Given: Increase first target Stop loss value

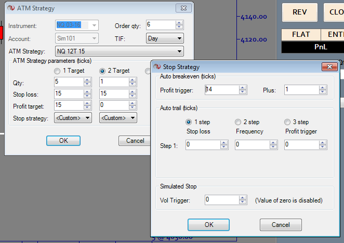Looking at the screenshot, I should 87,92.
